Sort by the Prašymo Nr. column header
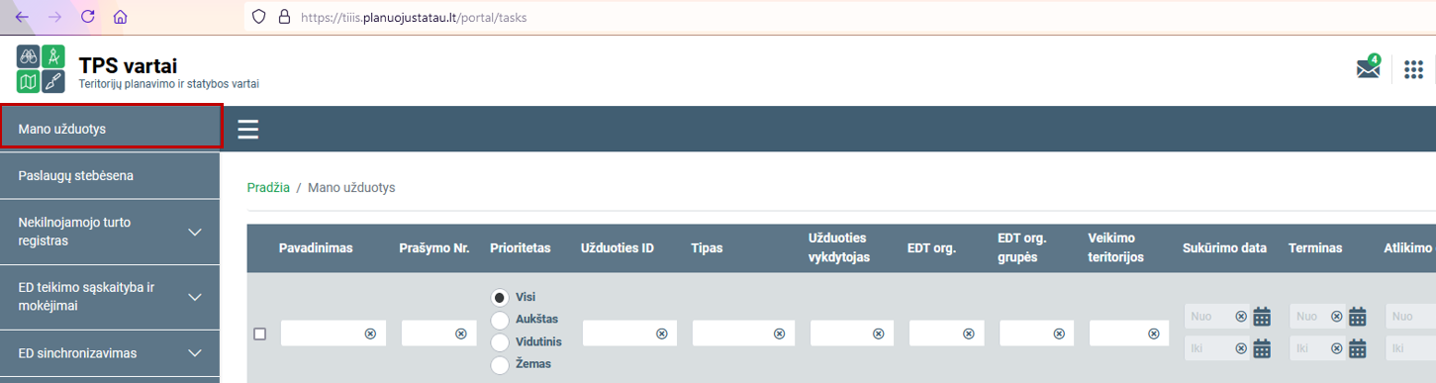This screenshot has width=1436, height=383. (434, 248)
